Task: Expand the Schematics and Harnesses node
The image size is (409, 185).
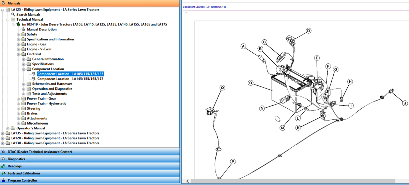Action: tap(24, 84)
